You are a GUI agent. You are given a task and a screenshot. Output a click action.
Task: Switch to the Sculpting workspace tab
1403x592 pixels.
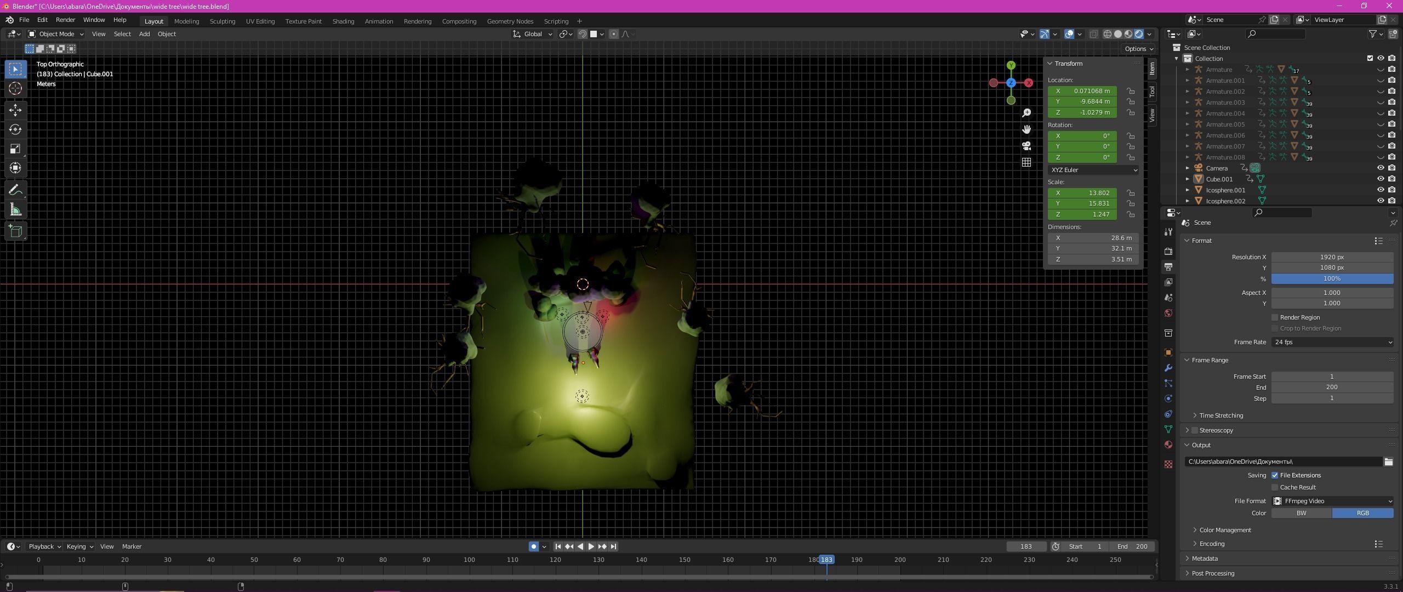click(222, 21)
